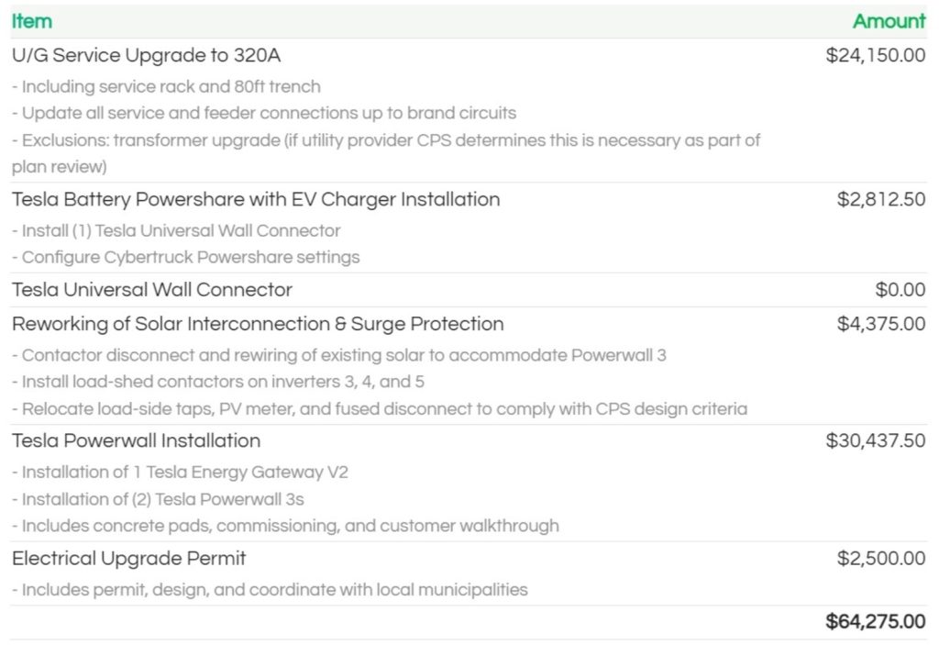Click the Electrical Upgrade Permit item title
Screen dimensions: 939x645
128,558
